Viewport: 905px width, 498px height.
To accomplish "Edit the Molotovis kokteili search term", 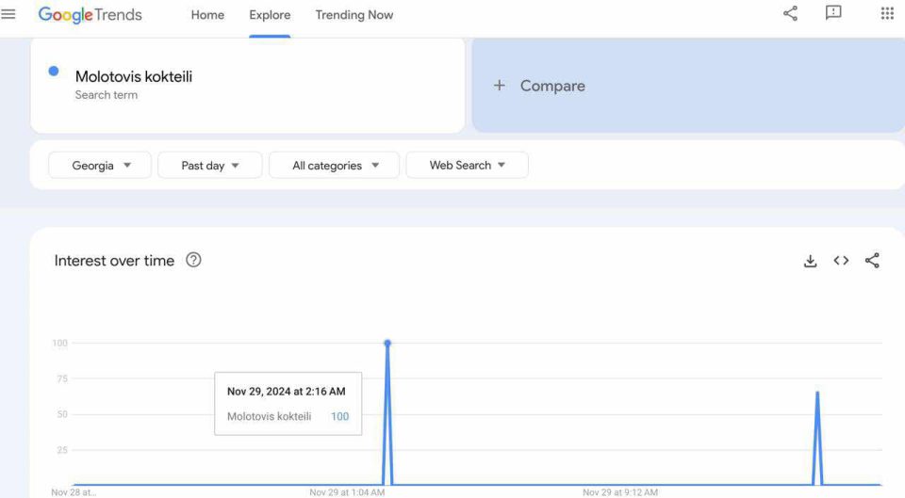I will tap(134, 77).
